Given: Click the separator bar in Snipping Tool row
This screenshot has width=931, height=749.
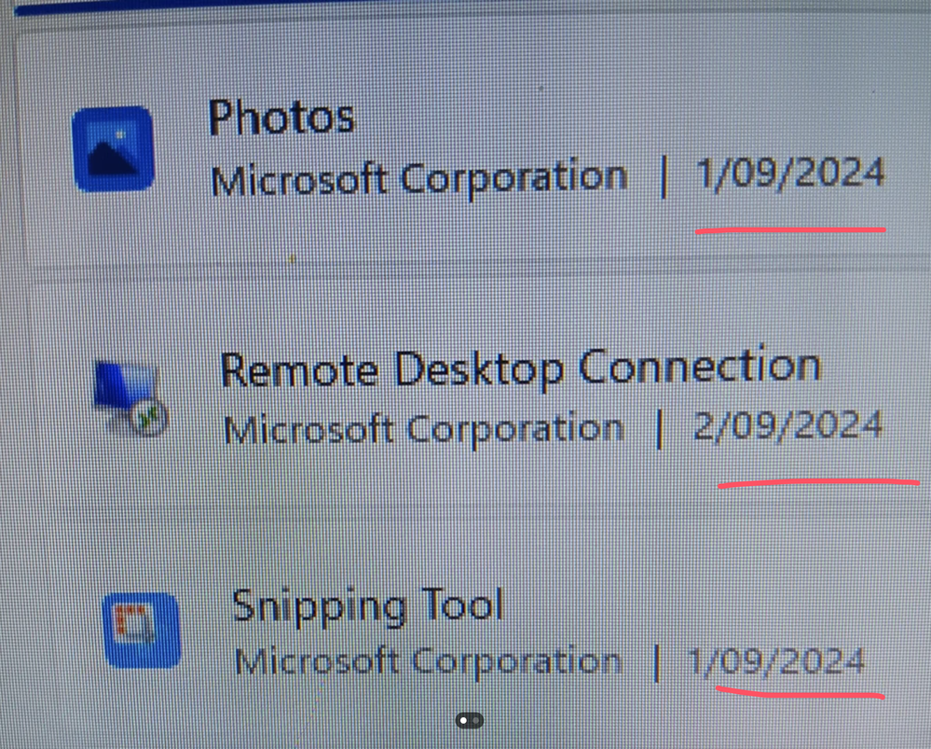Looking at the screenshot, I should [656, 661].
